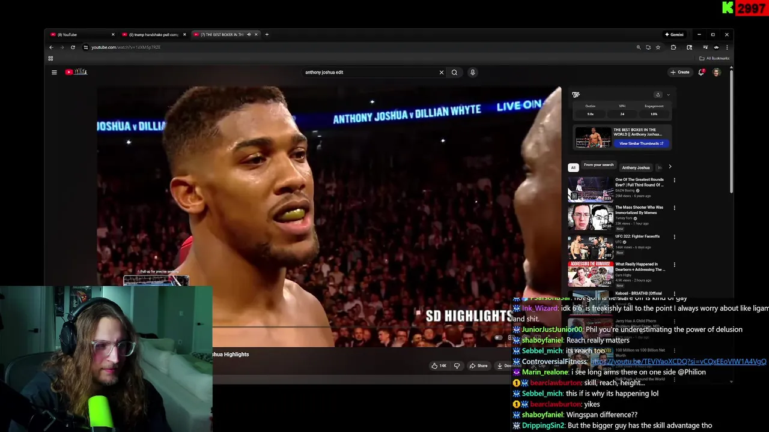Like the video (14K thumbs up)

point(439,365)
